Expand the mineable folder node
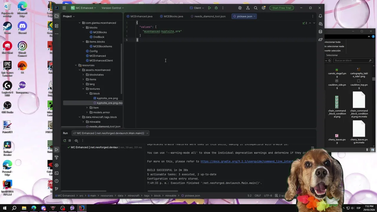 point(83,122)
